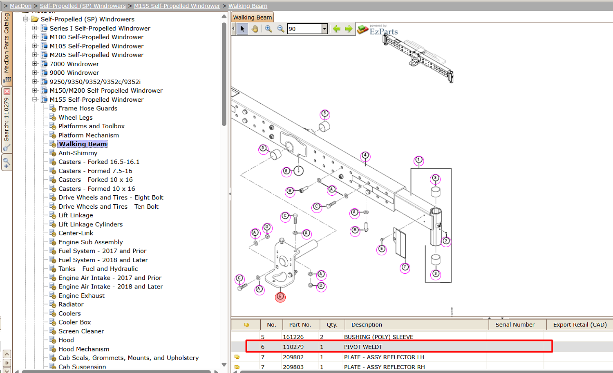The image size is (613, 373).
Task: Select part number 209802 cell
Action: [293, 357]
